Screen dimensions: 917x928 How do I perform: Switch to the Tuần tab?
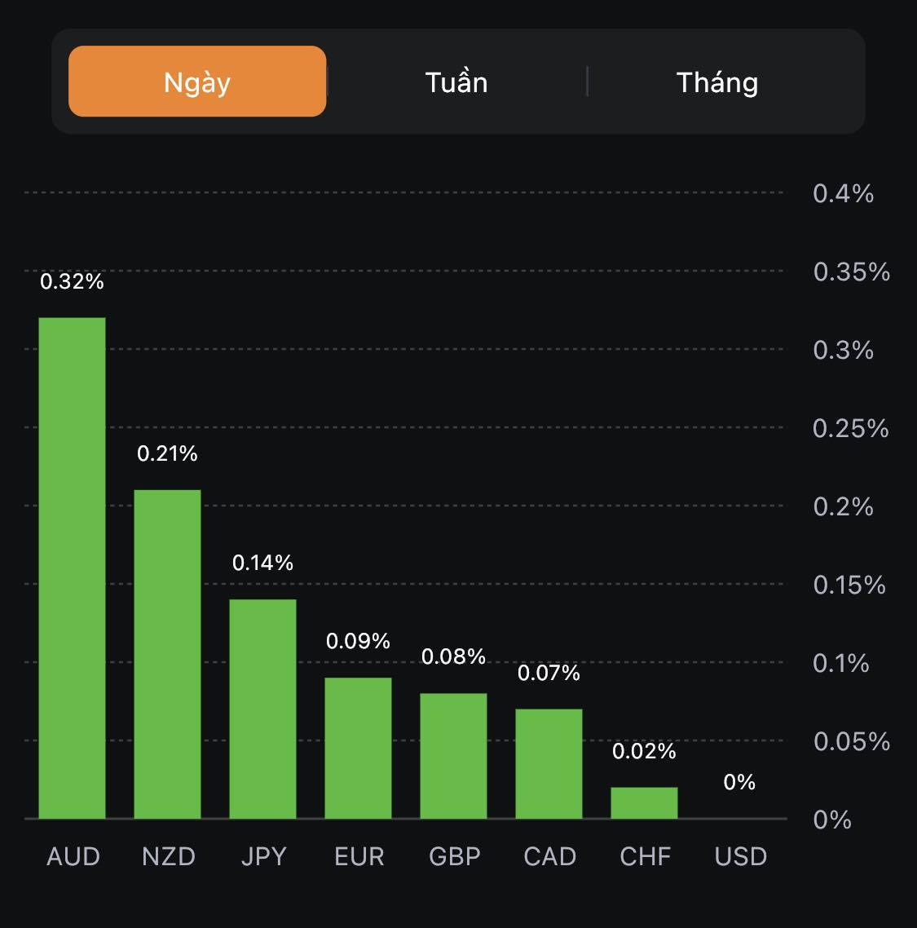point(456,82)
